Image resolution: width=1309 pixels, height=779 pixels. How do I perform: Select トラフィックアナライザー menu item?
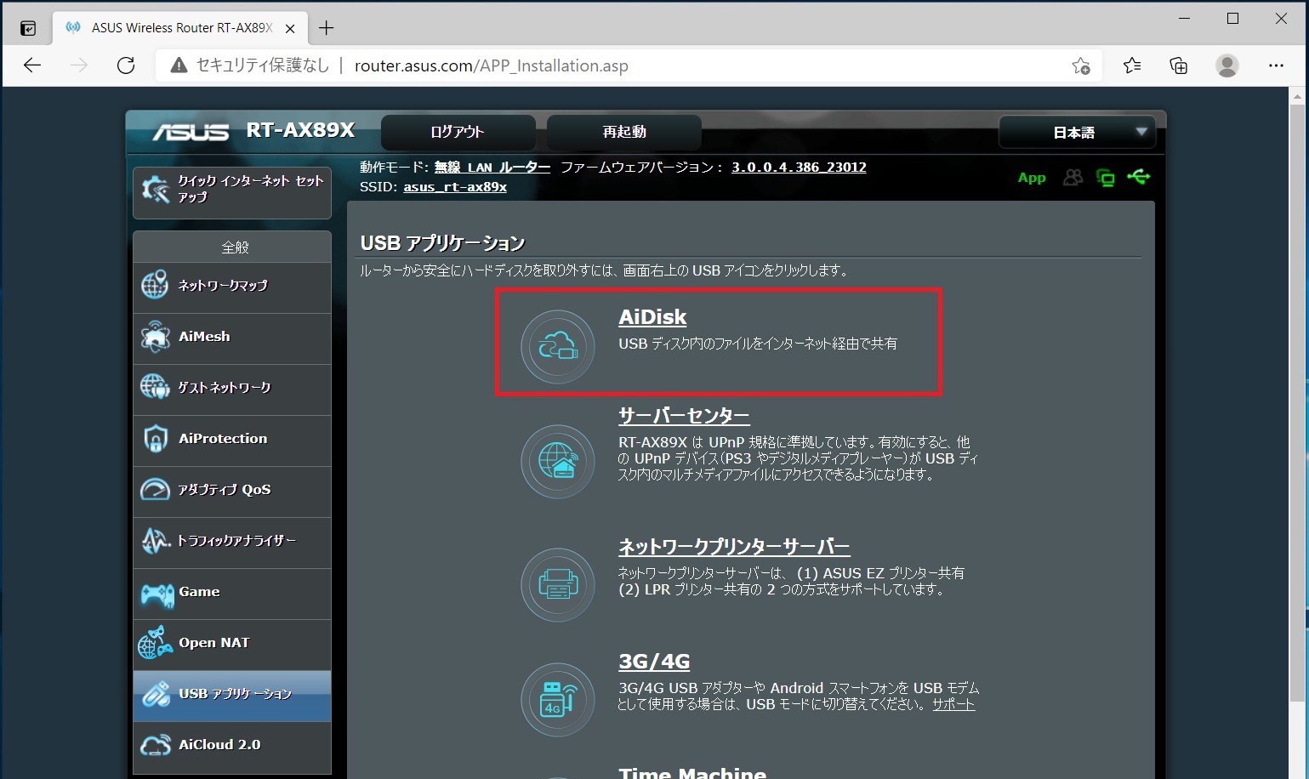[232, 543]
